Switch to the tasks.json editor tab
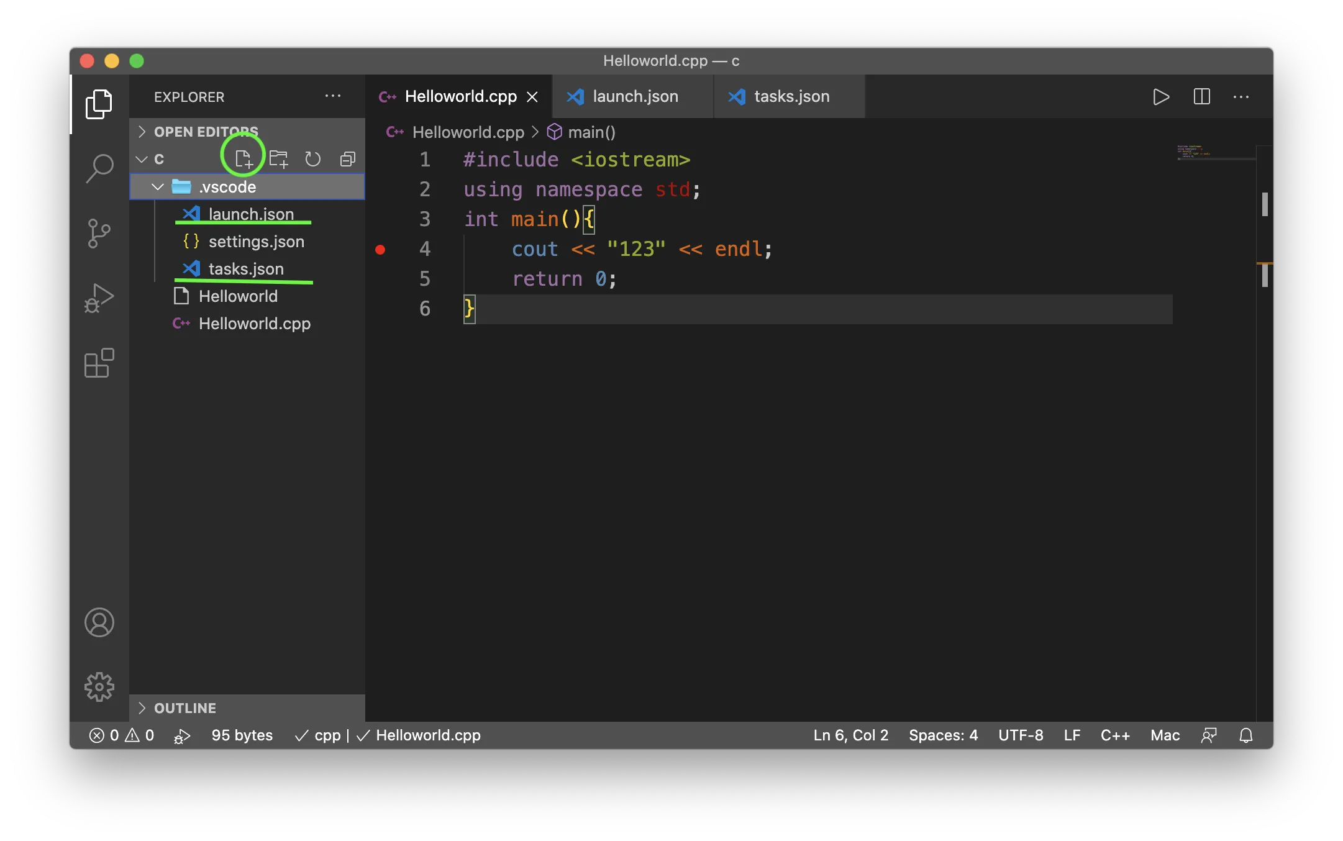 coord(791,97)
